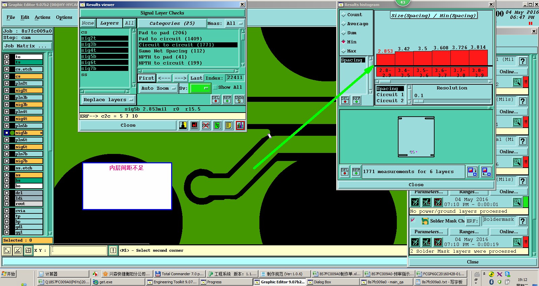This screenshot has height=286, width=539.
Task: Click the red marker display icon beside Close
Action: tap(194, 125)
